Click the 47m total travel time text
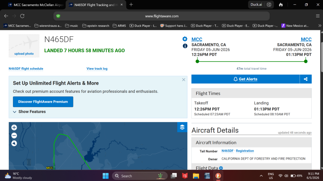This screenshot has width=323, height=181. point(251,69)
